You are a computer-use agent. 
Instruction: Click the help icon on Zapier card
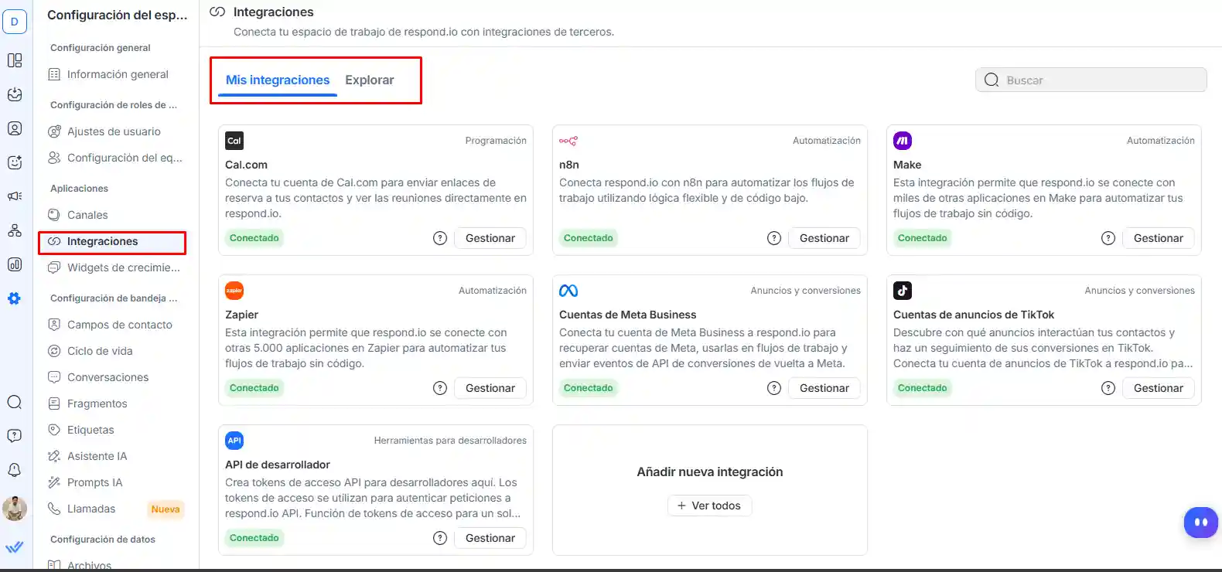pyautogui.click(x=440, y=388)
